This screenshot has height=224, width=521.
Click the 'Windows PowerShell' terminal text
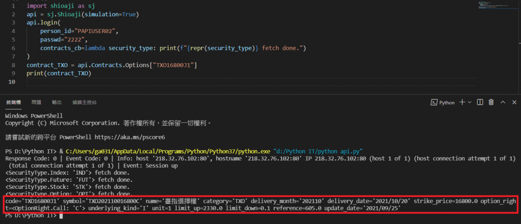point(34,116)
